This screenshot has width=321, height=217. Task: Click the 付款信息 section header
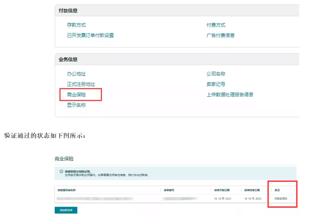tap(68, 11)
